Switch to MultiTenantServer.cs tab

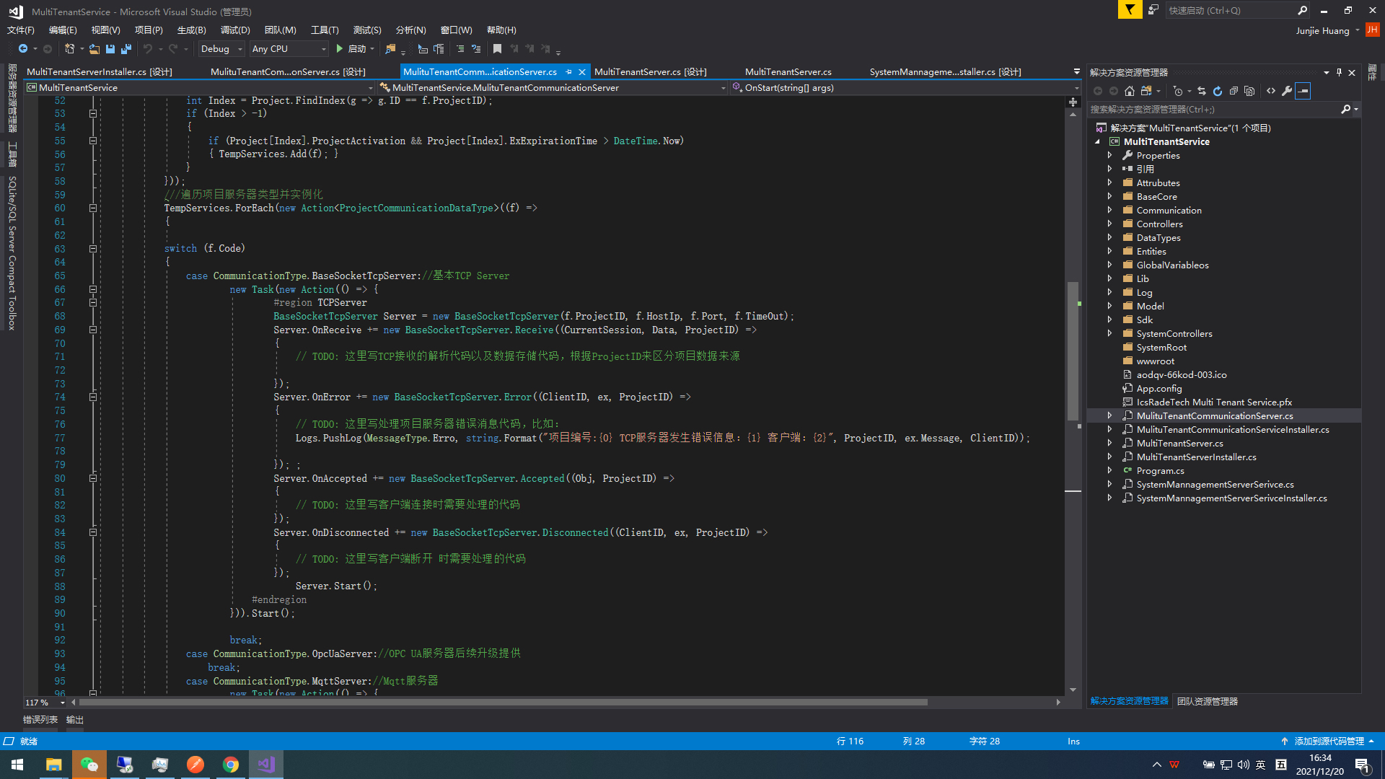point(788,72)
